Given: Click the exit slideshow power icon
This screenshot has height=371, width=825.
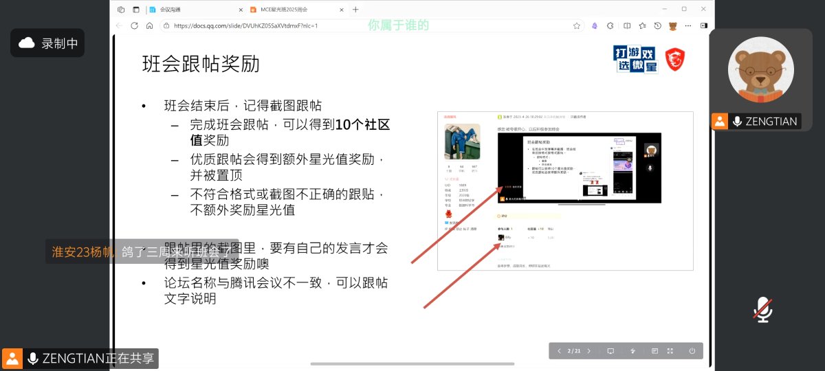Looking at the screenshot, I should click(x=692, y=351).
